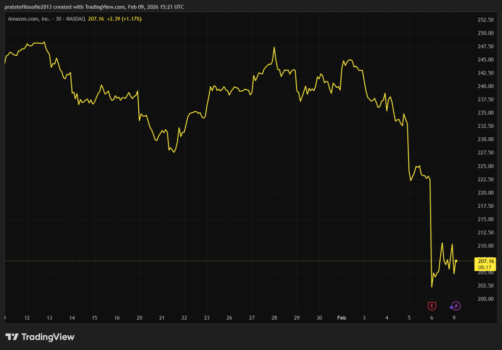Click the +2.39 (+1.17%) change value

(125, 19)
